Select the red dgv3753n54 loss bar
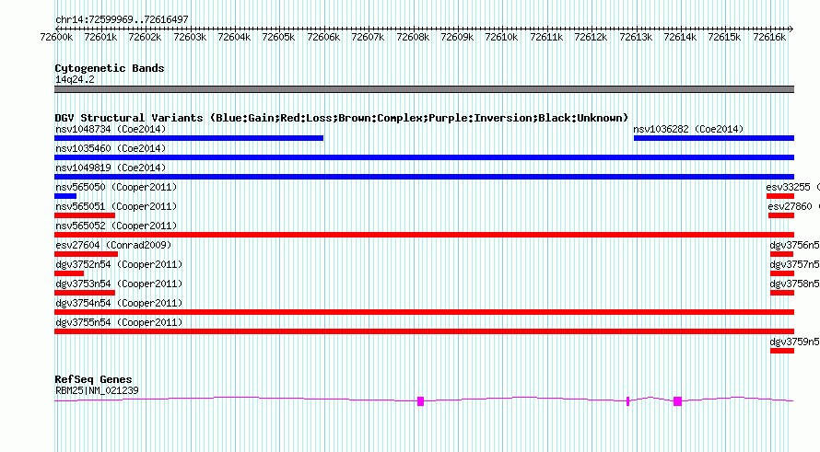Screen dimensions: 820x452 pyautogui.click(x=85, y=293)
